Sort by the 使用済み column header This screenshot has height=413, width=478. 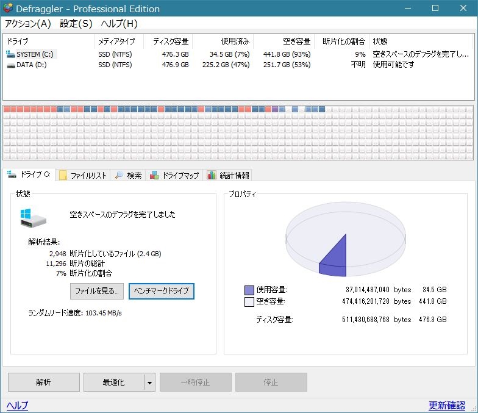pos(223,41)
